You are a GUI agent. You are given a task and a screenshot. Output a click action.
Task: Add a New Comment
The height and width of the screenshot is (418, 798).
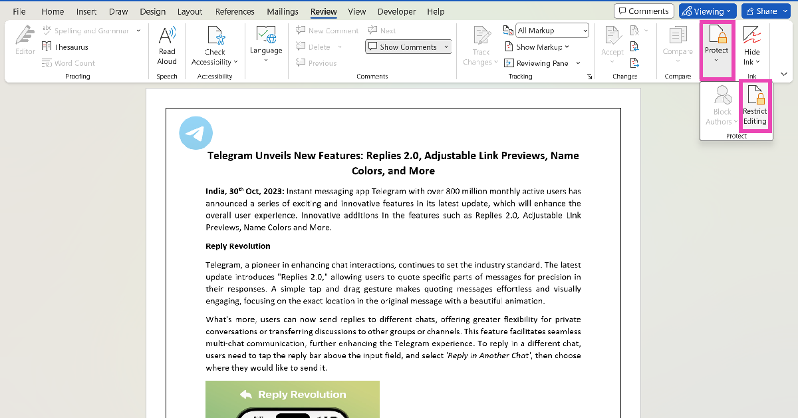click(327, 31)
